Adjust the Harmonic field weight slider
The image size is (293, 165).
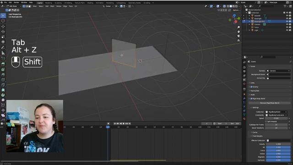point(278,160)
